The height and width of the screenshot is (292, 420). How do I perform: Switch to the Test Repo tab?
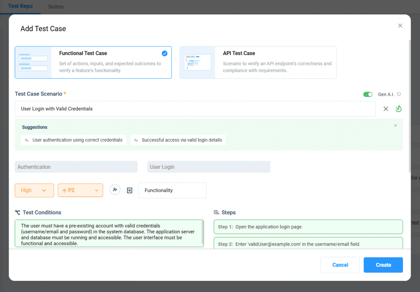click(x=20, y=7)
